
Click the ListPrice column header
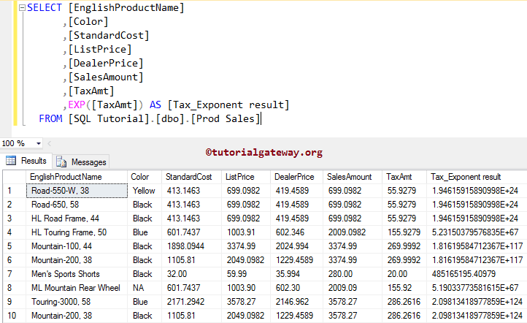pos(246,177)
